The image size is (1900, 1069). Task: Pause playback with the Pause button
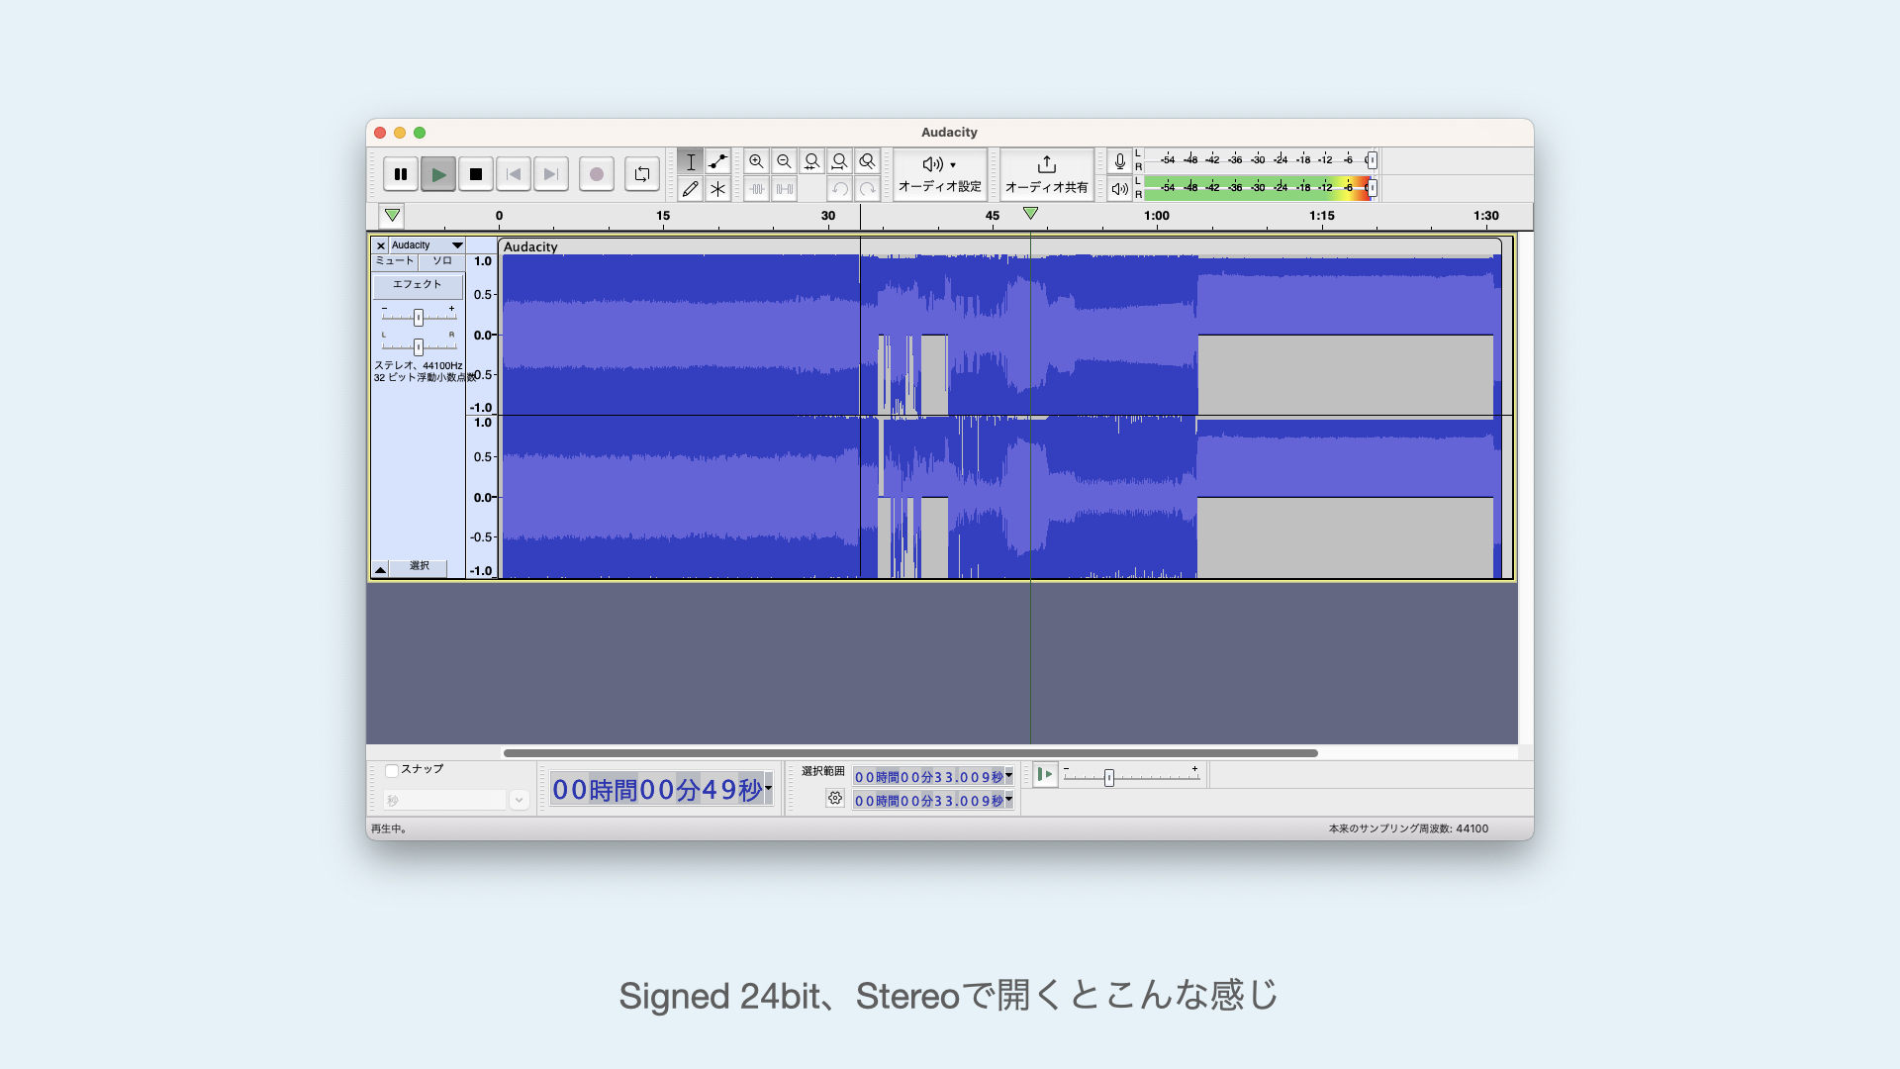[x=400, y=174]
